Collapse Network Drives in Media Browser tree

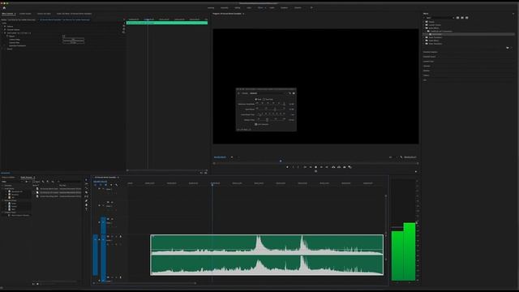(3, 200)
